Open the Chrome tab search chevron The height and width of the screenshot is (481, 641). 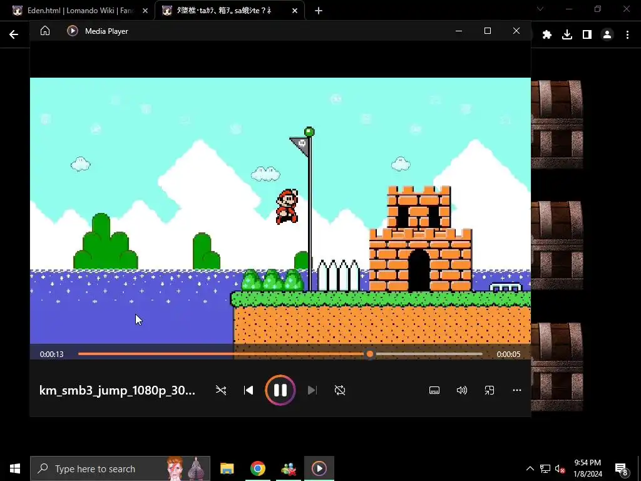pyautogui.click(x=540, y=9)
